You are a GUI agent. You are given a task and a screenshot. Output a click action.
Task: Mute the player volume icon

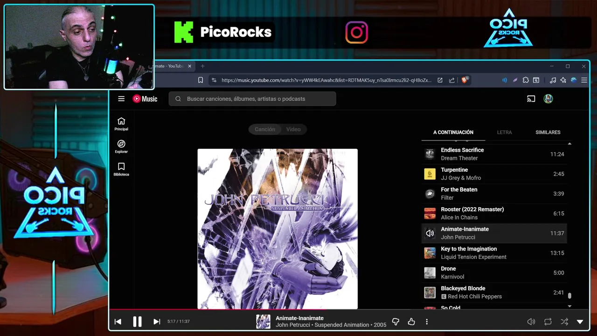click(531, 322)
